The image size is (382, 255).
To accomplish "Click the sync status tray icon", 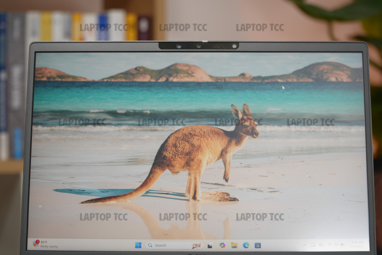I will pyautogui.click(x=313, y=245).
